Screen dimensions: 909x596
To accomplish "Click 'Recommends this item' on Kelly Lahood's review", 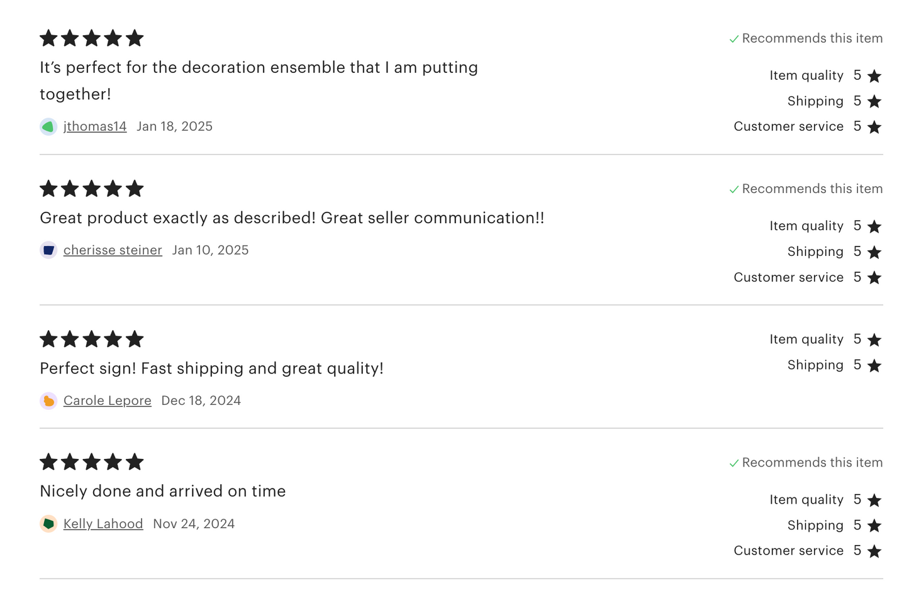I will pos(811,463).
